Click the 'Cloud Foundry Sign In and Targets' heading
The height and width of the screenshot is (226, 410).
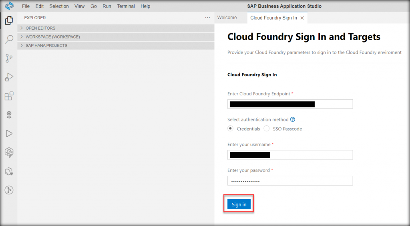point(303,37)
